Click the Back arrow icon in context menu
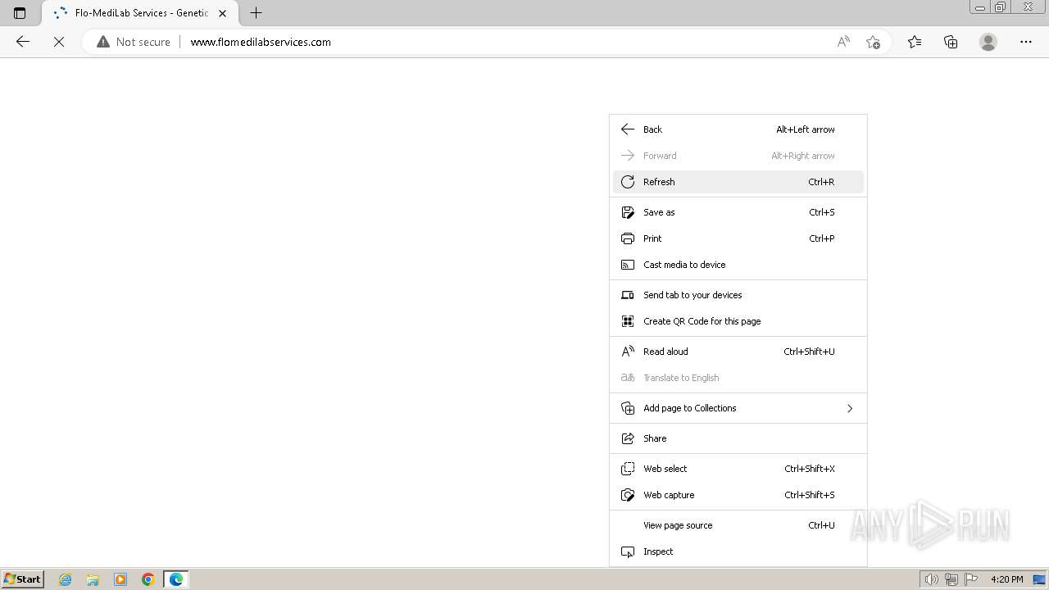Image resolution: width=1049 pixels, height=590 pixels. pyautogui.click(x=628, y=129)
